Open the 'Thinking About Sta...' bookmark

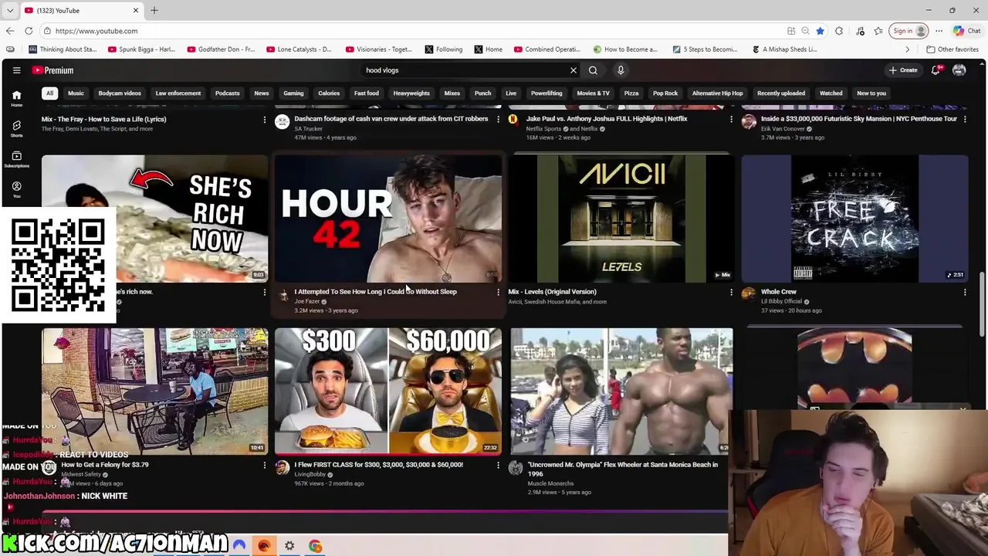tap(63, 49)
